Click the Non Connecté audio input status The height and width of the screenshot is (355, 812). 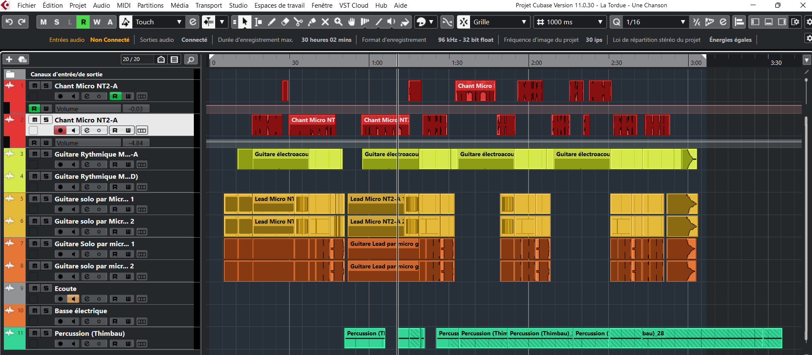(110, 40)
